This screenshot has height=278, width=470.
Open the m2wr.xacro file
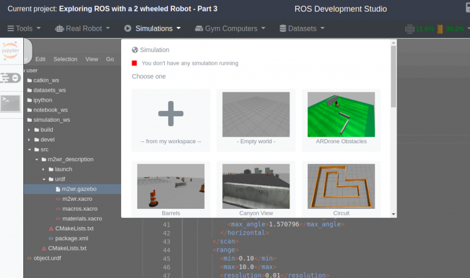pyautogui.click(x=77, y=199)
